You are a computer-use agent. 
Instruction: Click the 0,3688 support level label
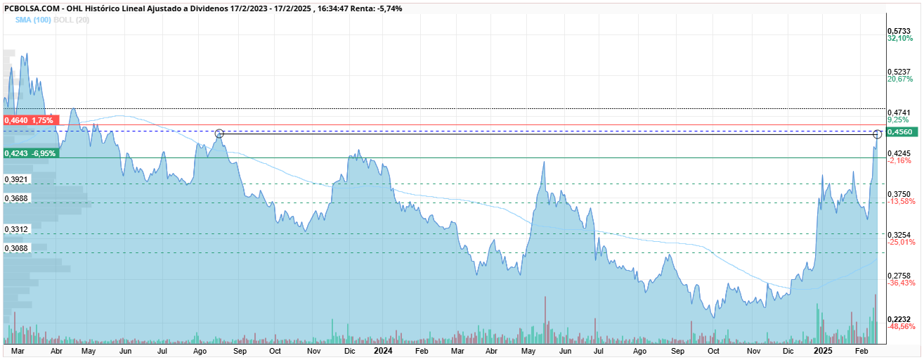click(16, 199)
